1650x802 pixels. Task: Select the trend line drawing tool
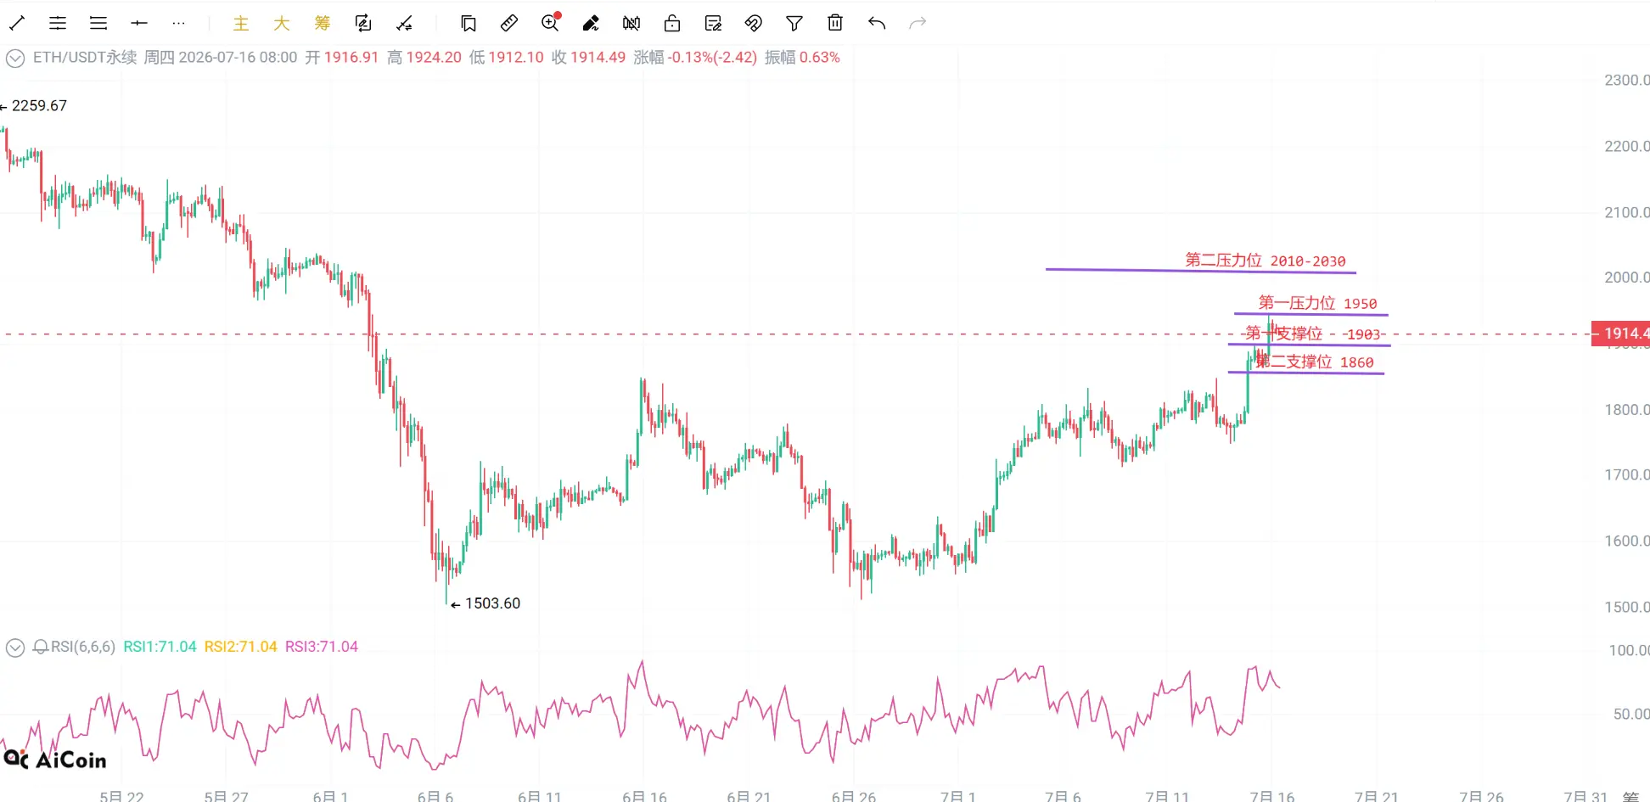click(17, 23)
